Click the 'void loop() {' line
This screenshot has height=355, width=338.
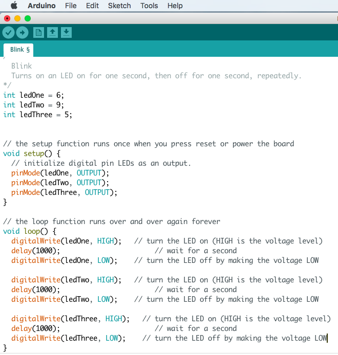[30, 231]
